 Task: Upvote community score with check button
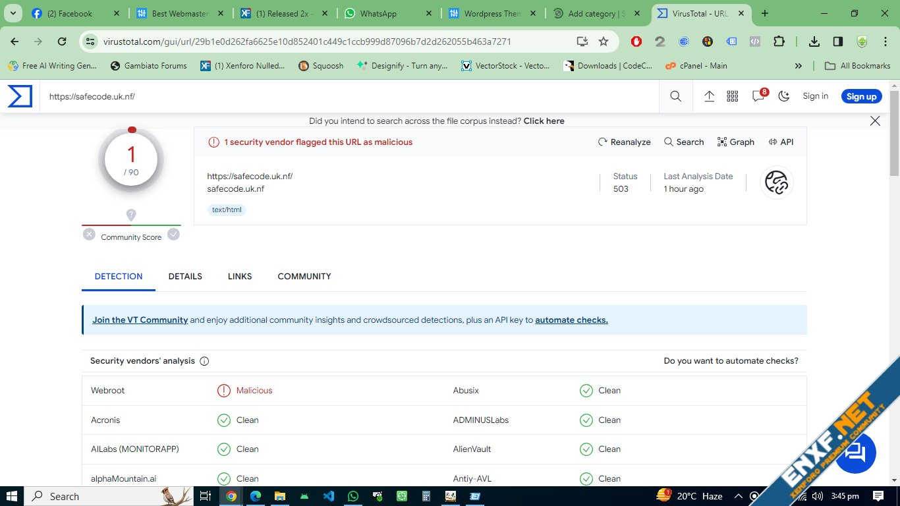click(173, 234)
